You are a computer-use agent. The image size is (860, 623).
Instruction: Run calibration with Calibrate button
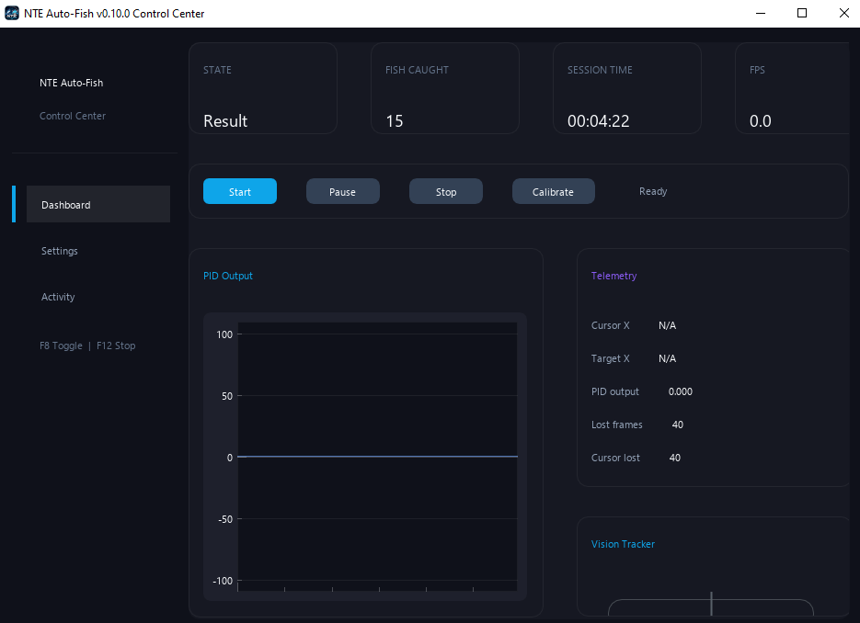click(554, 191)
